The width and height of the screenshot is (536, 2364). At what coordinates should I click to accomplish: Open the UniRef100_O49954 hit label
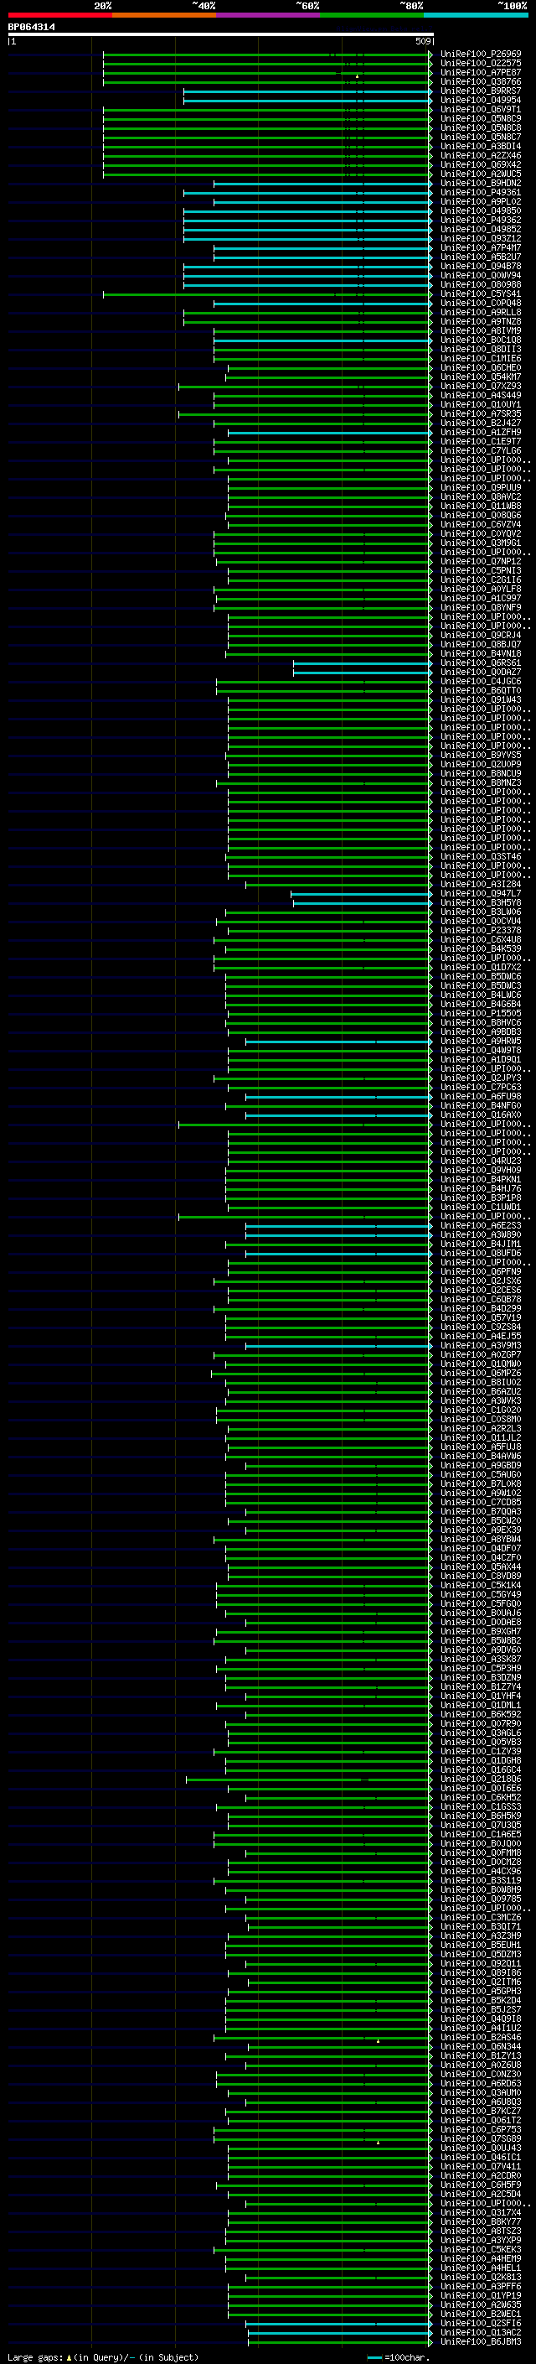pyautogui.click(x=481, y=100)
